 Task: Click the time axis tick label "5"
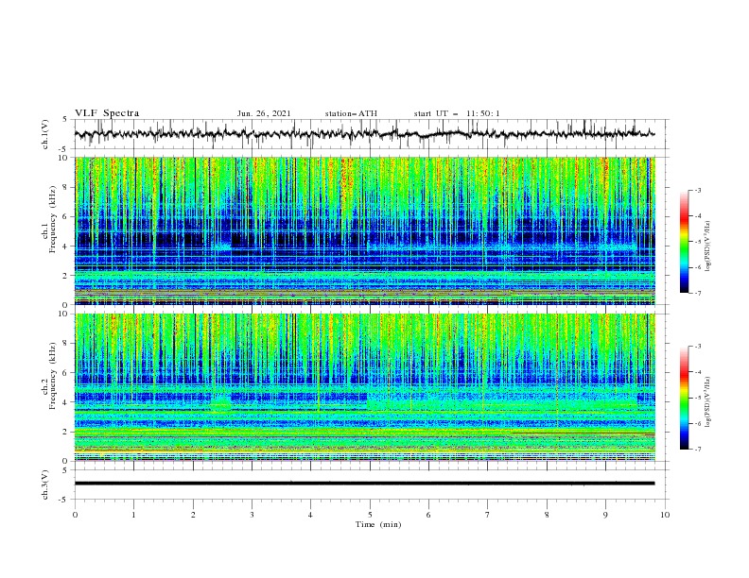[x=370, y=515]
